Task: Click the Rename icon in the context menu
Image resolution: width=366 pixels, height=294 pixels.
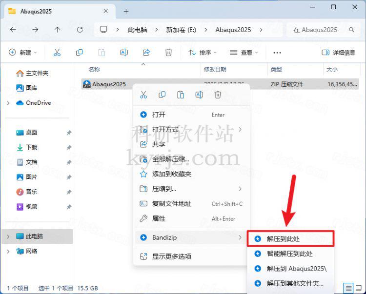Action: click(x=199, y=95)
